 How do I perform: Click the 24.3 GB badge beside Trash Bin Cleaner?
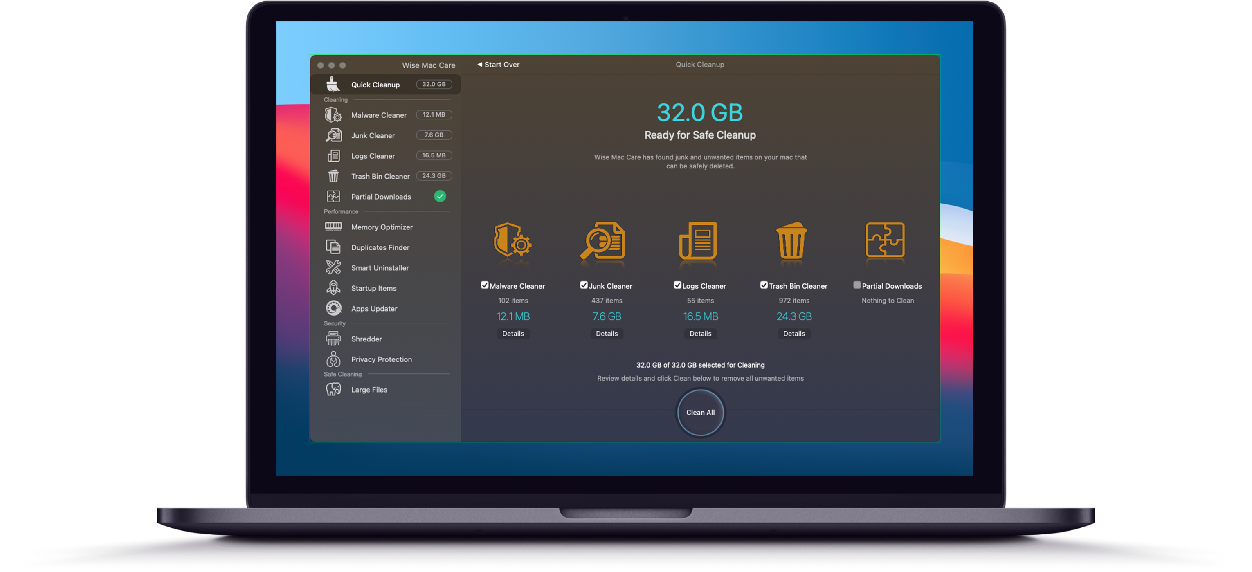[x=434, y=175]
